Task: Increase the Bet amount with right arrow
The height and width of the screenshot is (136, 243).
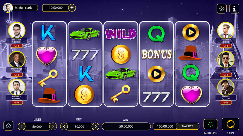Action: pos(95,127)
